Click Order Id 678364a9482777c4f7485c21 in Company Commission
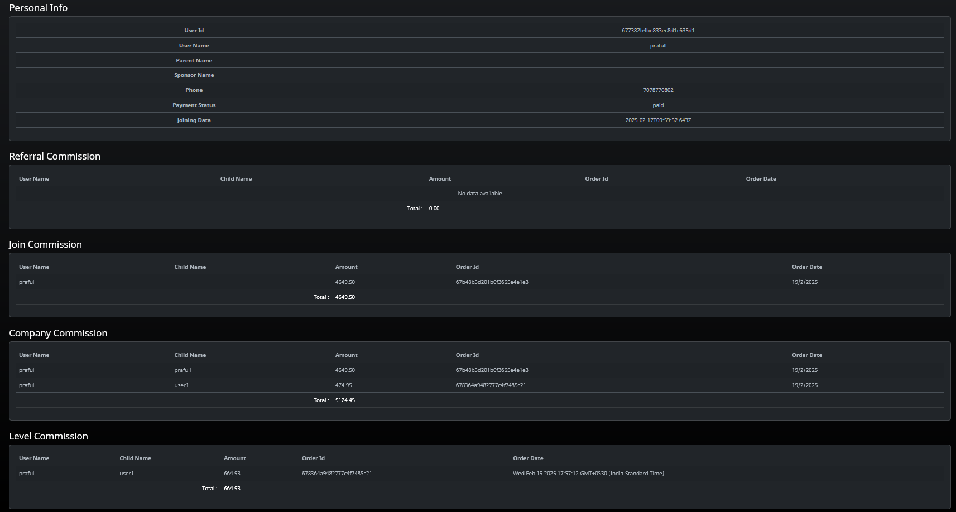 [491, 385]
